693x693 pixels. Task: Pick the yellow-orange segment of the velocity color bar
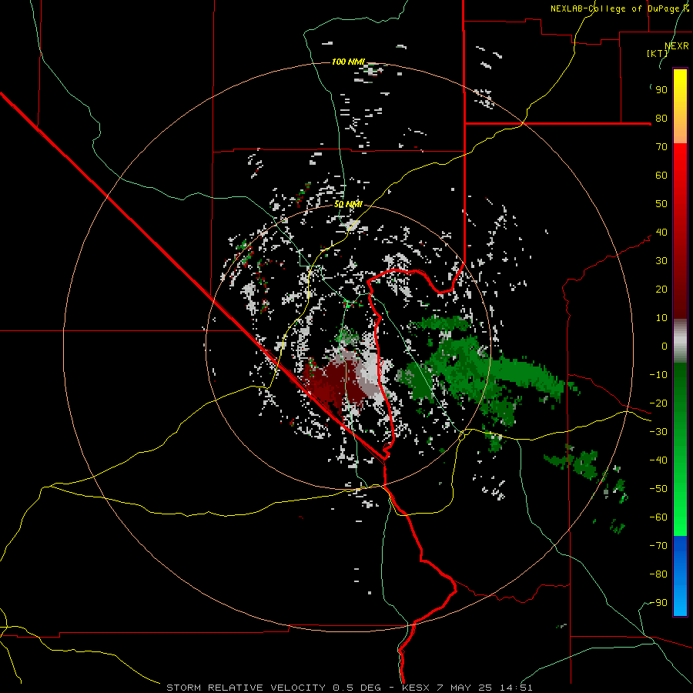tap(680, 106)
